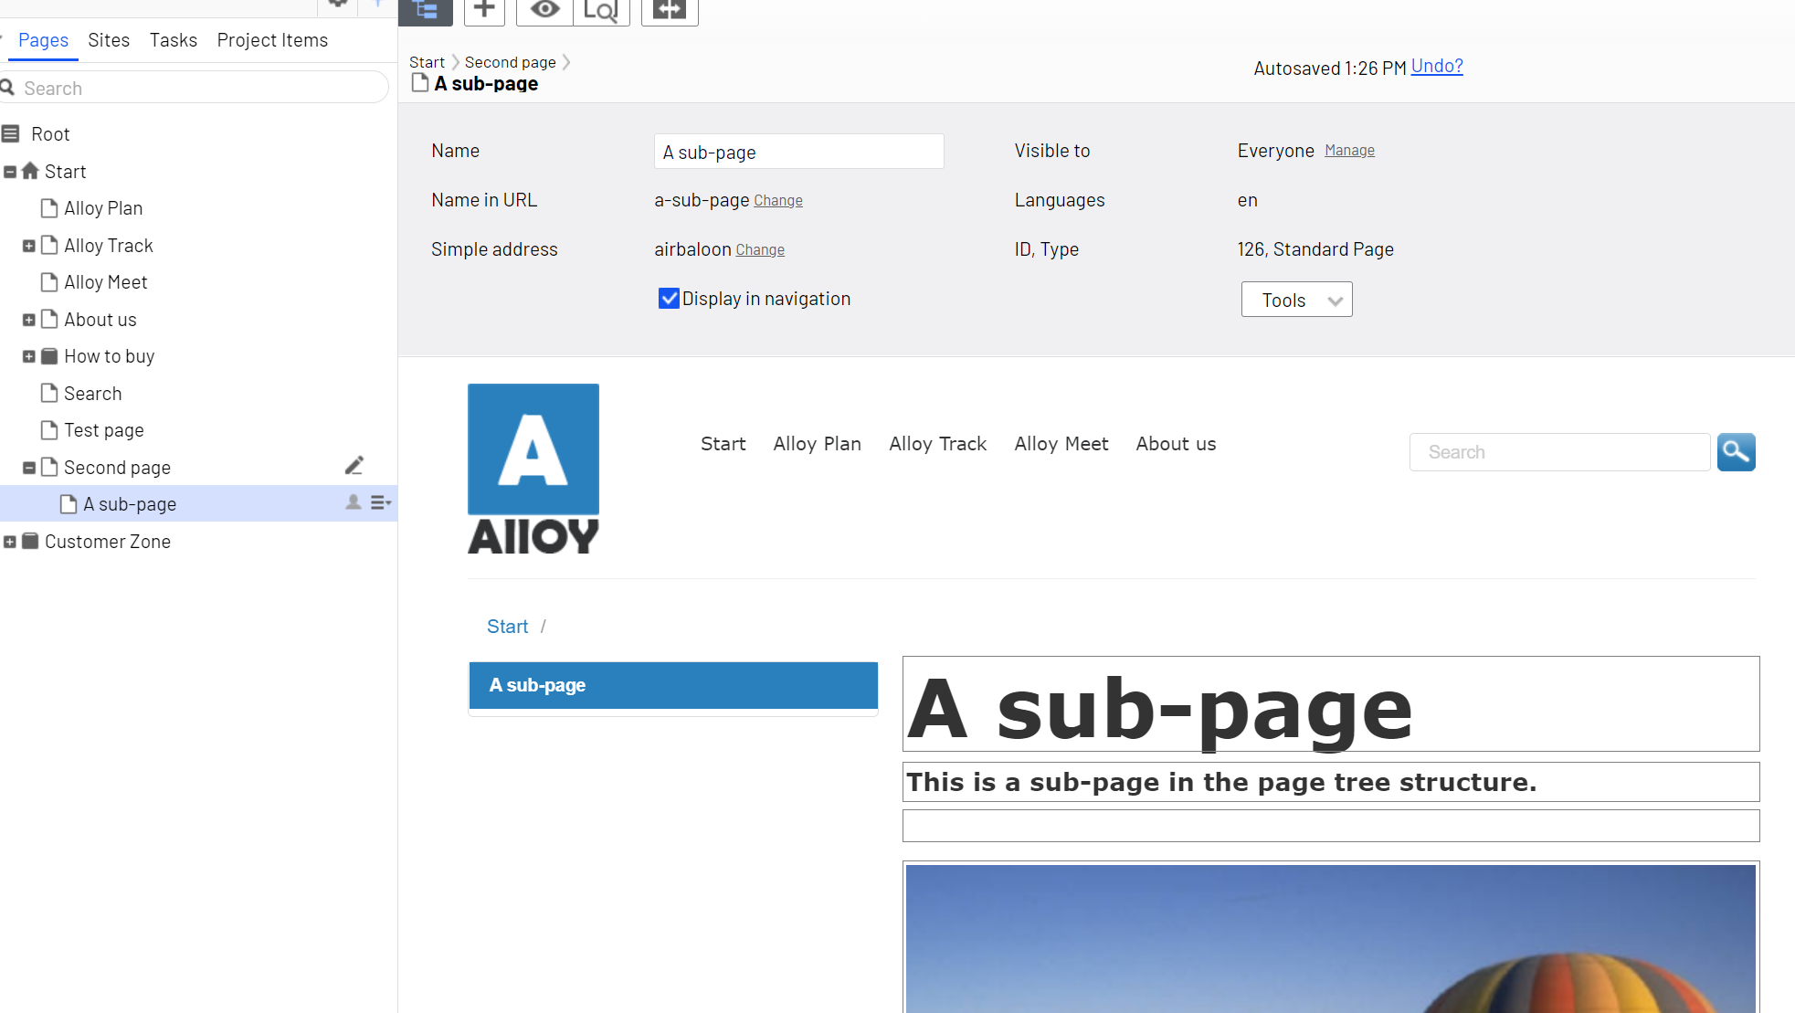Toggle the eye view-settings button
Image resolution: width=1795 pixels, height=1013 pixels.
tap(545, 11)
